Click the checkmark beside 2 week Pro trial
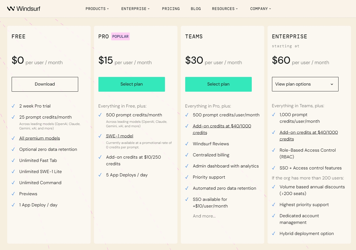The width and height of the screenshot is (356, 250). click(13, 106)
